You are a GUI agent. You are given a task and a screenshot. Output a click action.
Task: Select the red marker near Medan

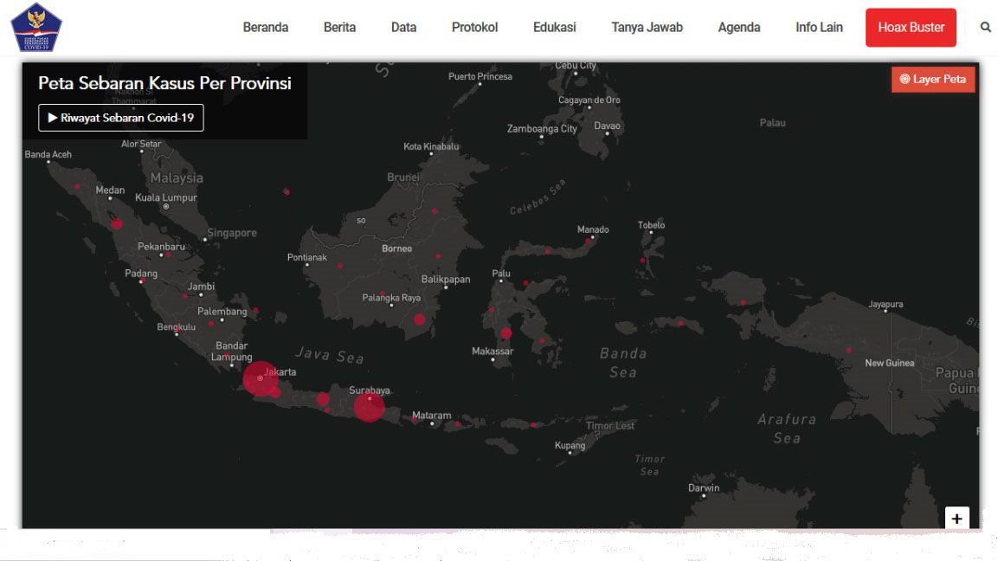117,223
